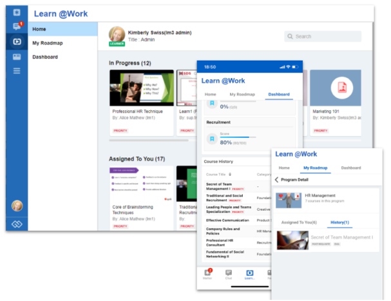Open the Professional HR Technique course thumbnail
Viewport: 391px width, 301px height.
click(142, 88)
